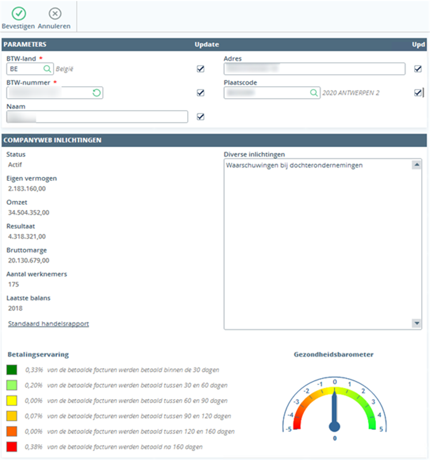Toggle BTW-land update checkbox
430x460 pixels.
[201, 69]
